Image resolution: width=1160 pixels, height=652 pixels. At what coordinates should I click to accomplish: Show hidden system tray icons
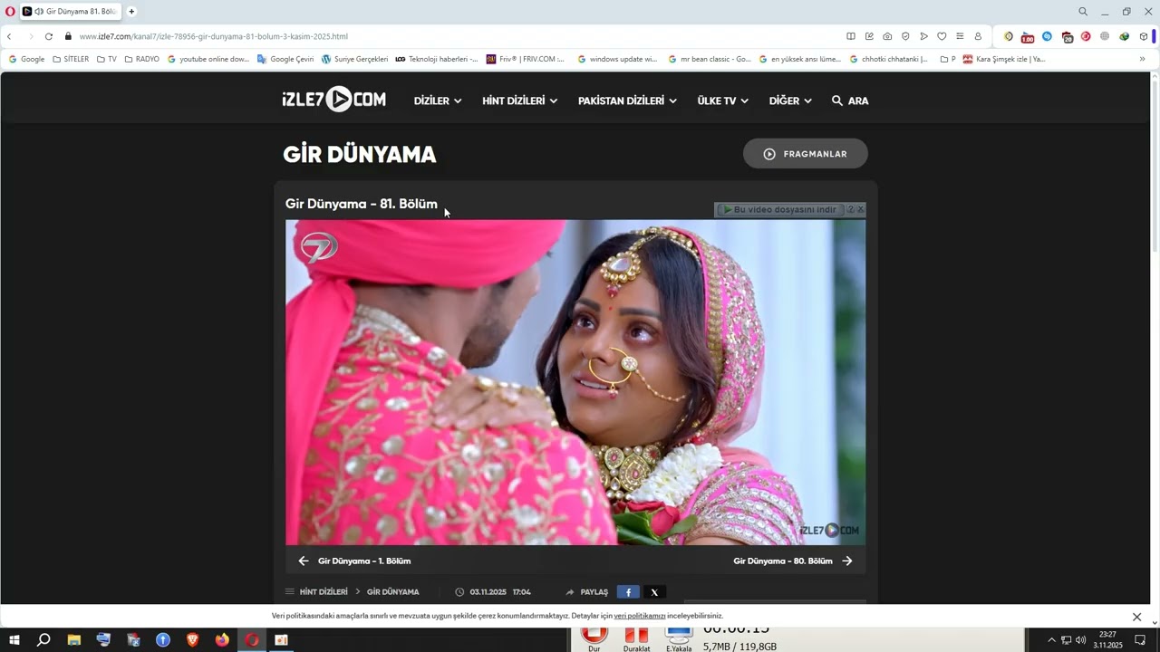[1051, 640]
